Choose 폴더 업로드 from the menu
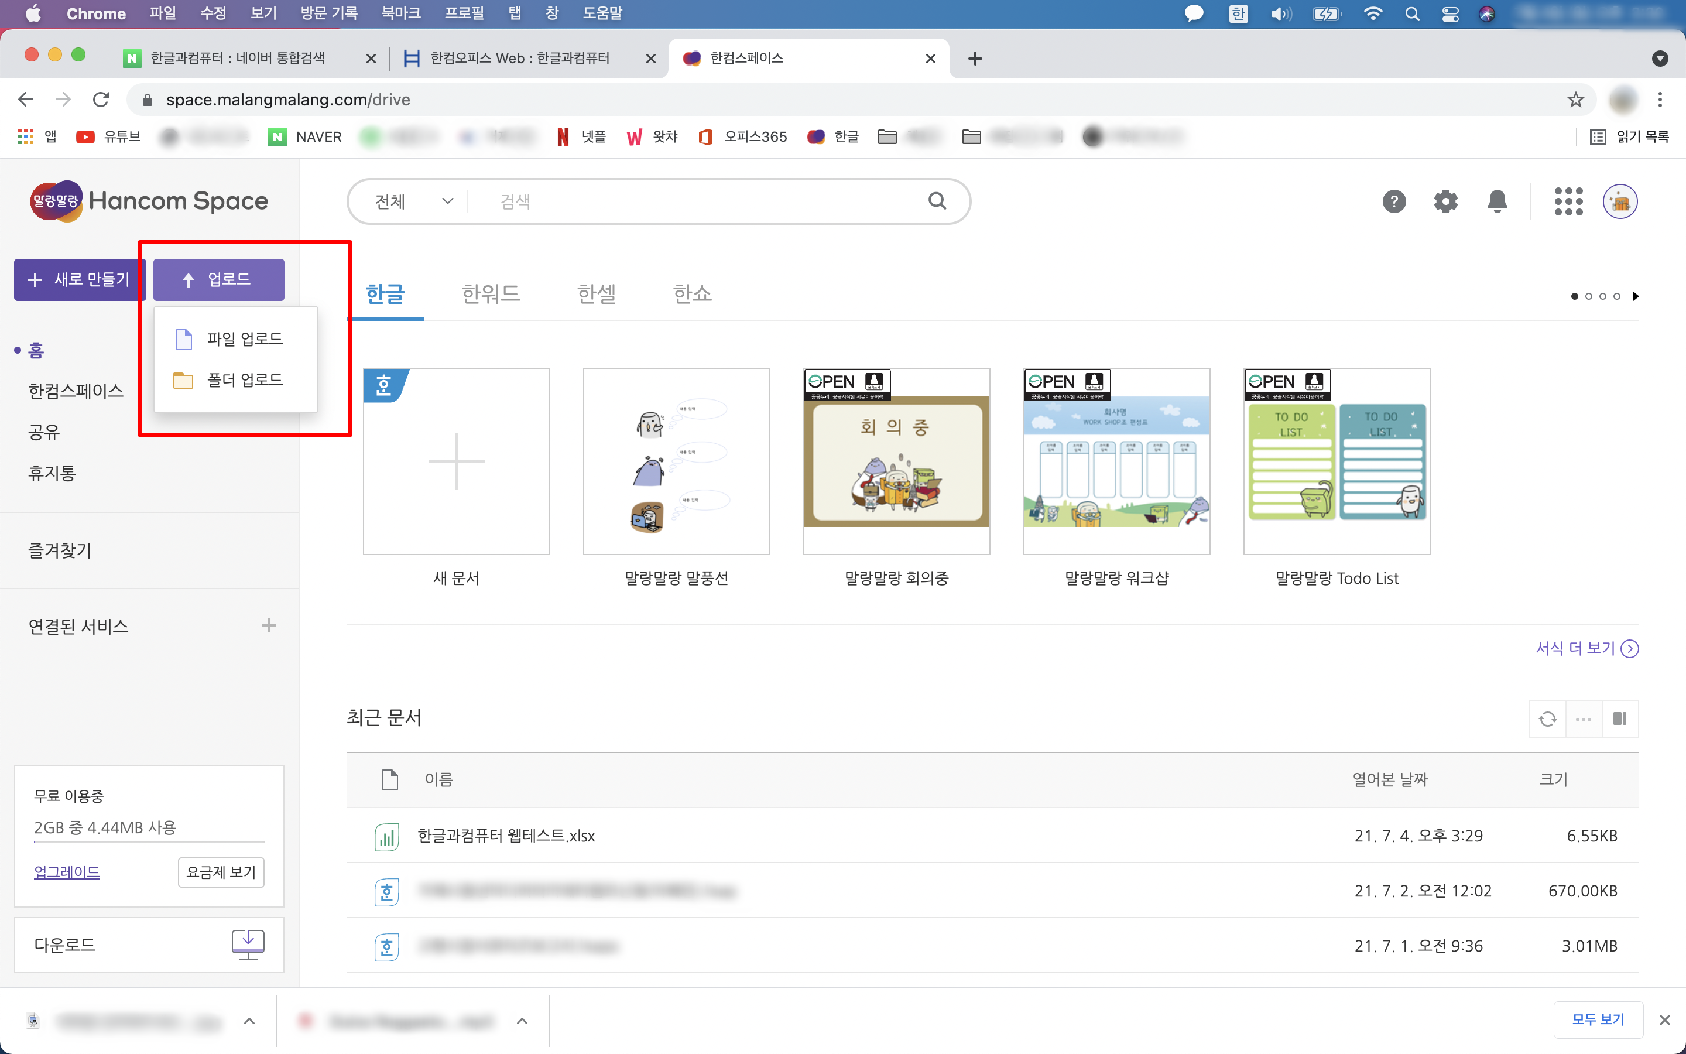The width and height of the screenshot is (1686, 1054). [x=235, y=380]
